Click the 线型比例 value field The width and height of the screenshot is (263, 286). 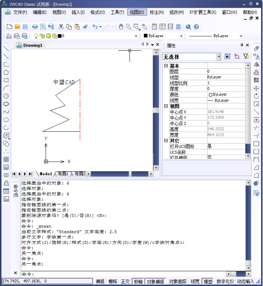(226, 83)
